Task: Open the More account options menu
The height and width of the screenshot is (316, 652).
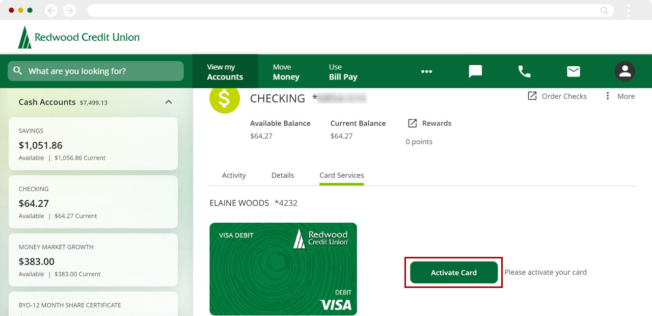Action: [619, 96]
